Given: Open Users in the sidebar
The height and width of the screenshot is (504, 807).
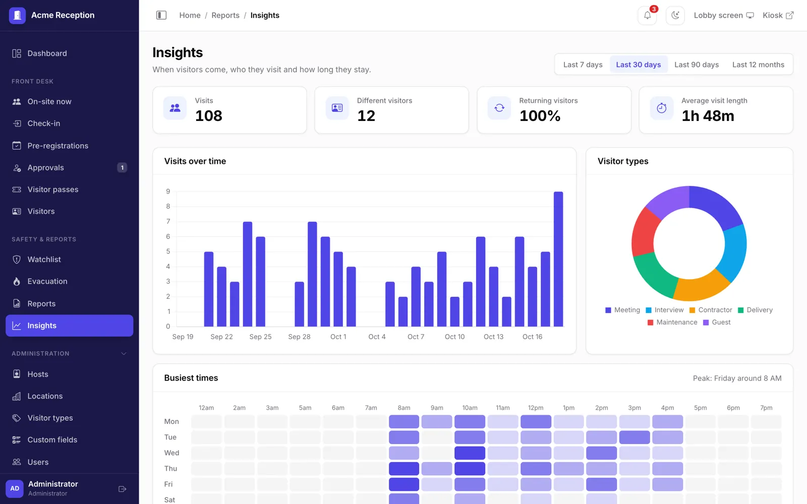Looking at the screenshot, I should pos(70,462).
